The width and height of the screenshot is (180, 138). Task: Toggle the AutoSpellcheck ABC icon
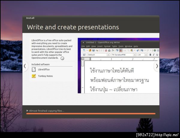tap(121, 50)
